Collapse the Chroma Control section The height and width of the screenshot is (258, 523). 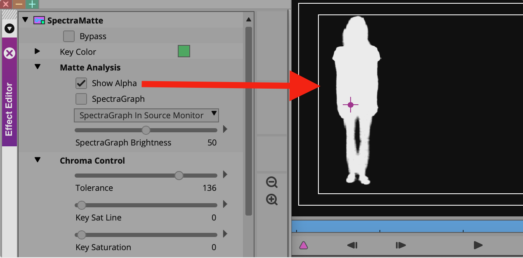coord(38,159)
